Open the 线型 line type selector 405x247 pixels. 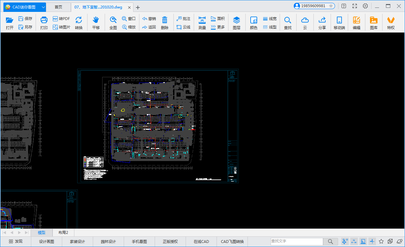[x=270, y=27]
